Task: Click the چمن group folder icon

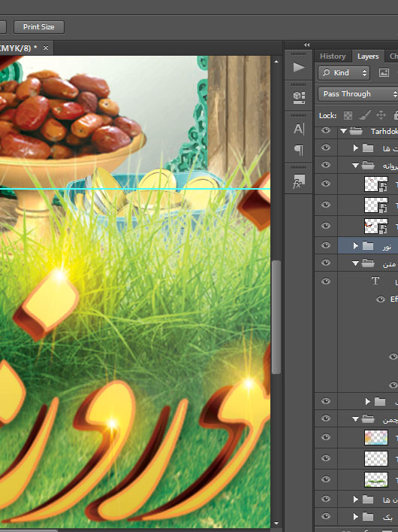Action: coord(368,419)
